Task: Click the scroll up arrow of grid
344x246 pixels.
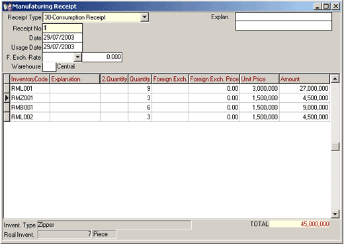Action: pos(335,79)
